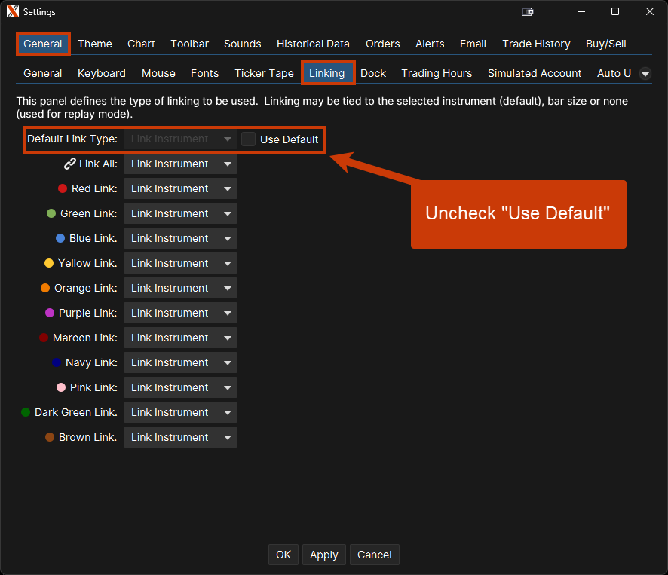Open the Pink Link type dropdown
668x575 pixels.
180,387
